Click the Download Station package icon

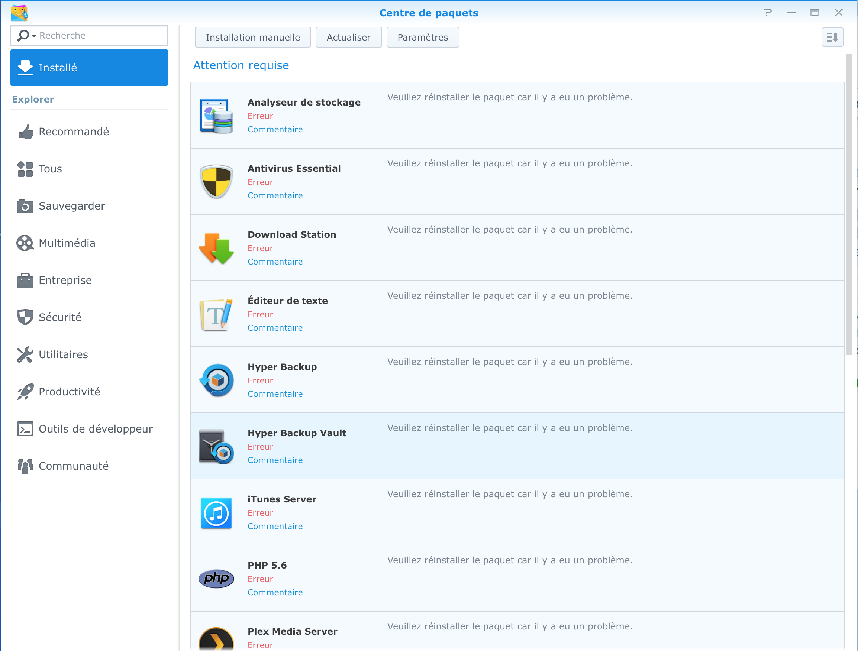[x=216, y=248]
